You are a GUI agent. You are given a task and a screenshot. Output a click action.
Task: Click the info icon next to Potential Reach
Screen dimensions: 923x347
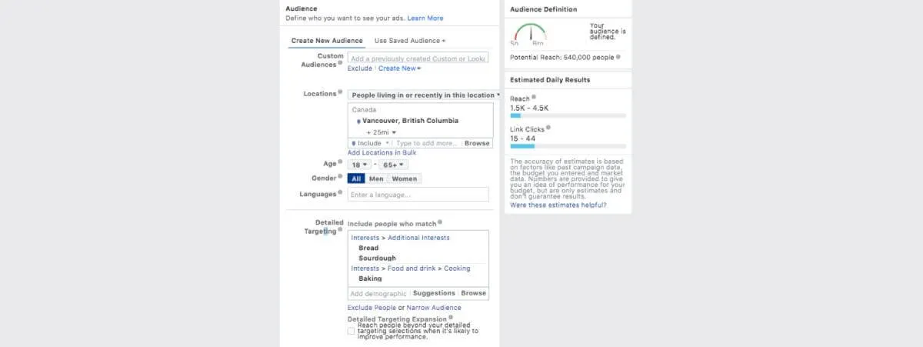[618, 57]
